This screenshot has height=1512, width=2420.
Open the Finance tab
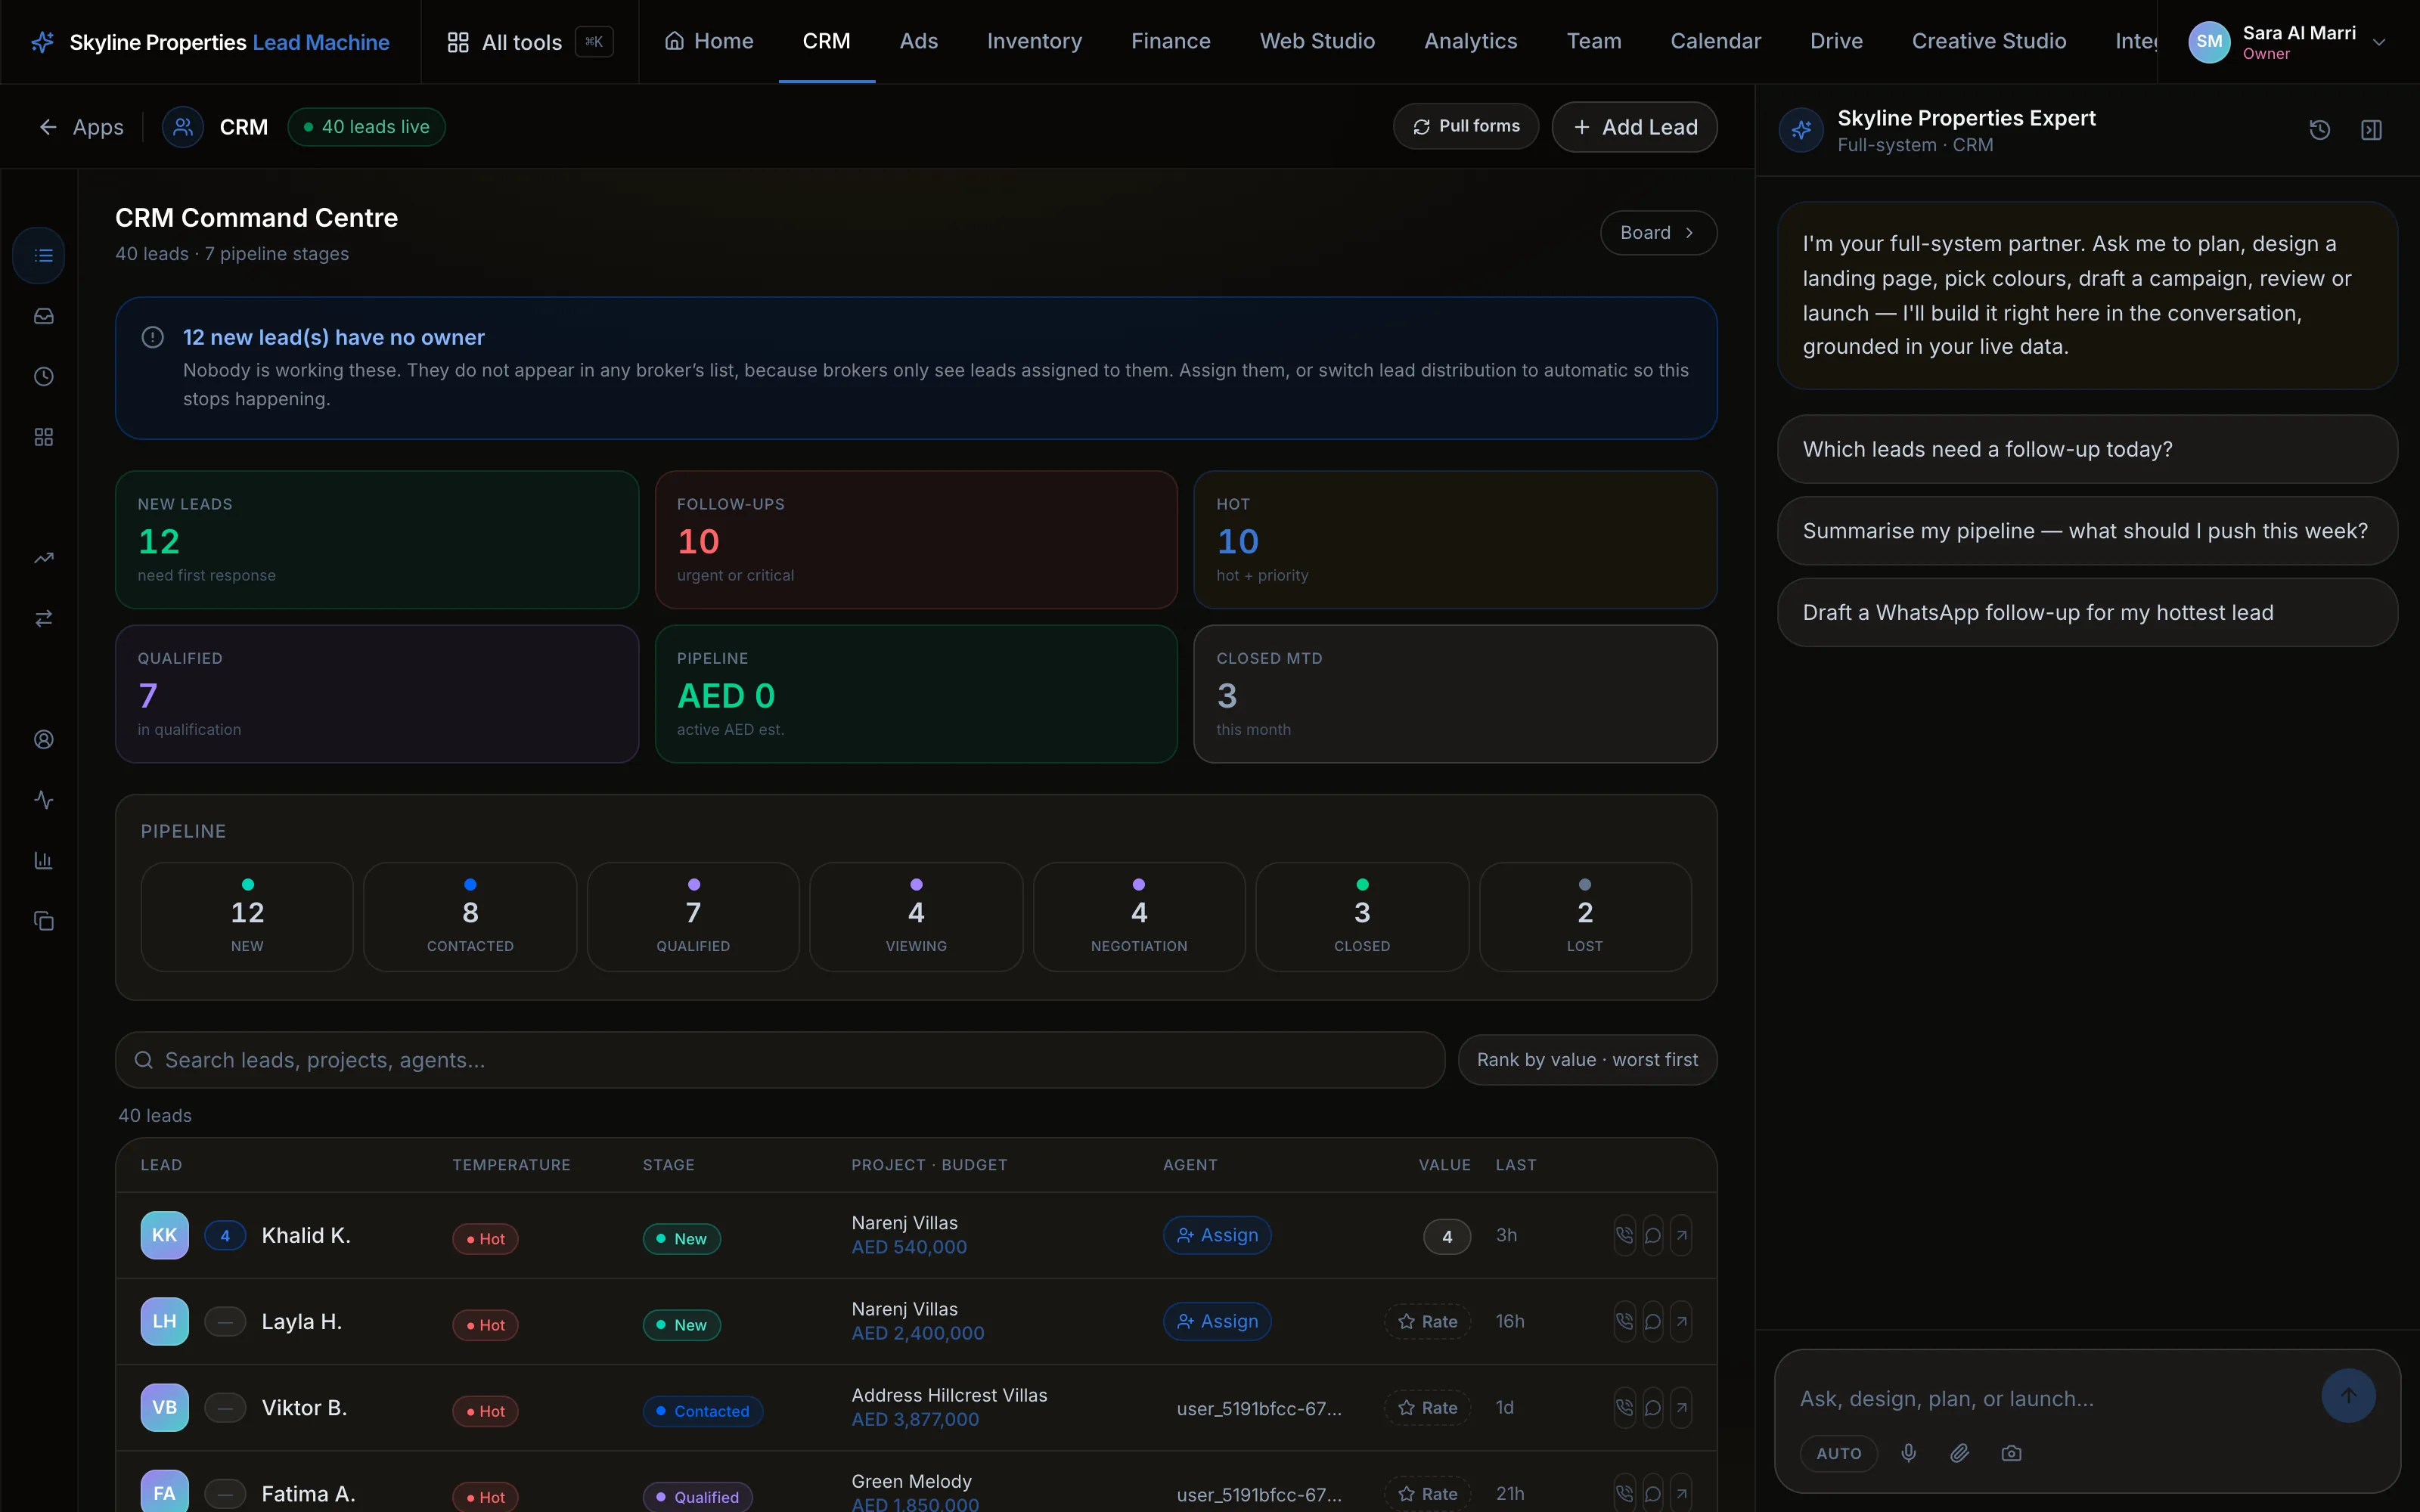click(x=1170, y=41)
